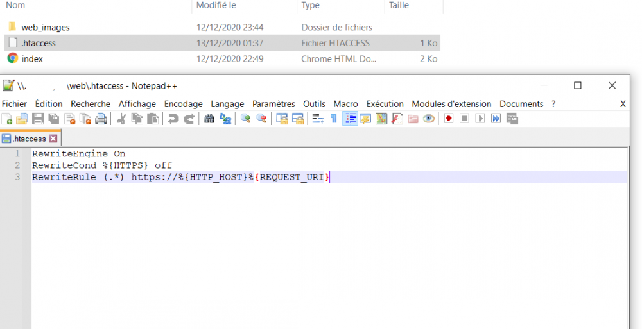Select the web_images folder in Explorer

45,28
